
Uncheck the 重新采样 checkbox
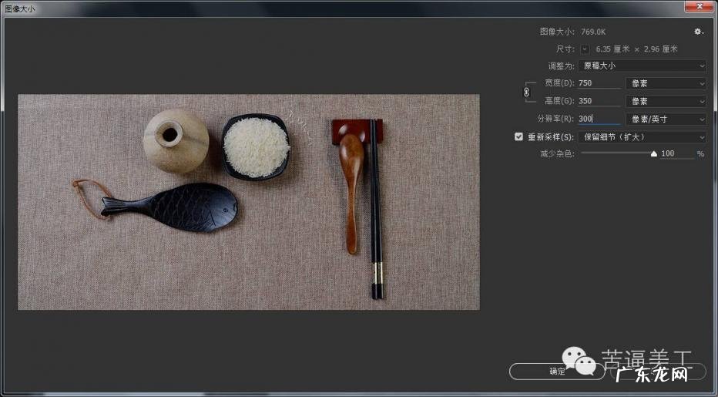(518, 136)
